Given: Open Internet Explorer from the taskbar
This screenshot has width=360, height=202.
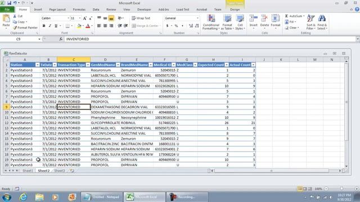Looking at the screenshot, I should (x=23, y=197).
